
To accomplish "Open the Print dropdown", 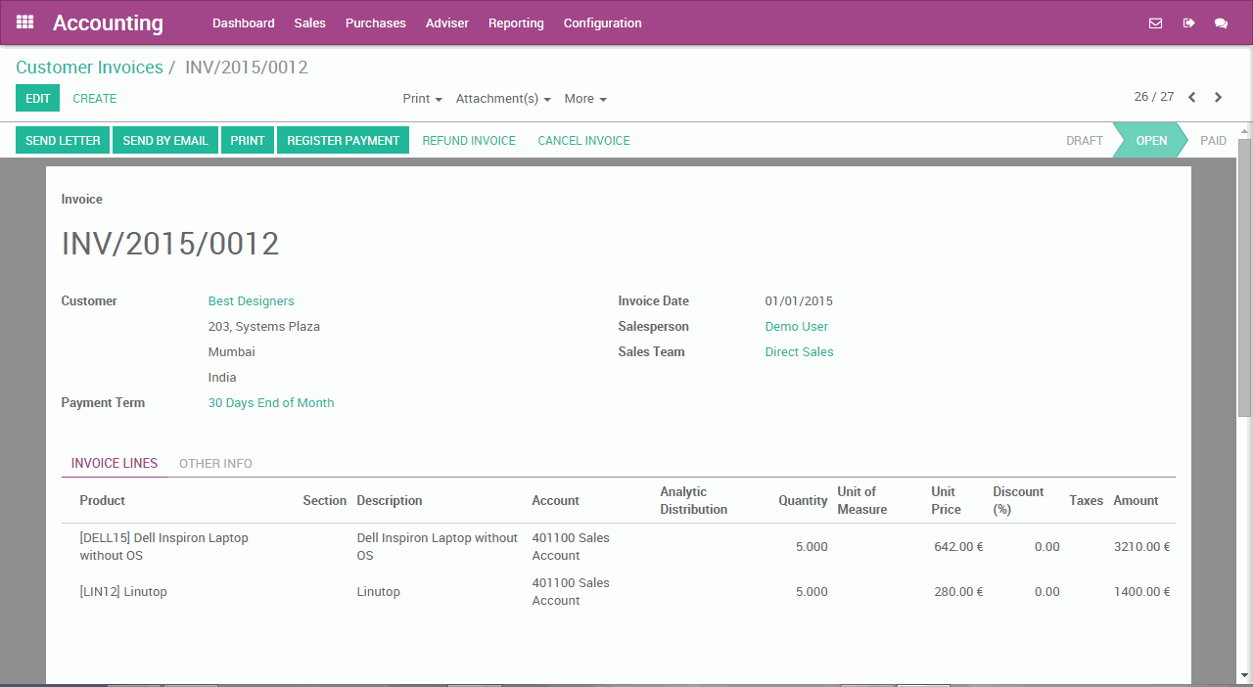I will (x=421, y=99).
